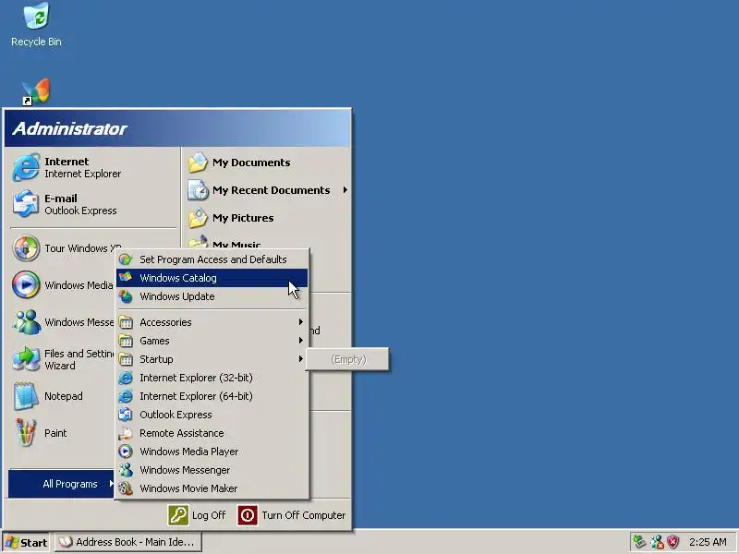Choose the Windows Update label in All Programs
The image size is (739, 554).
click(x=177, y=296)
